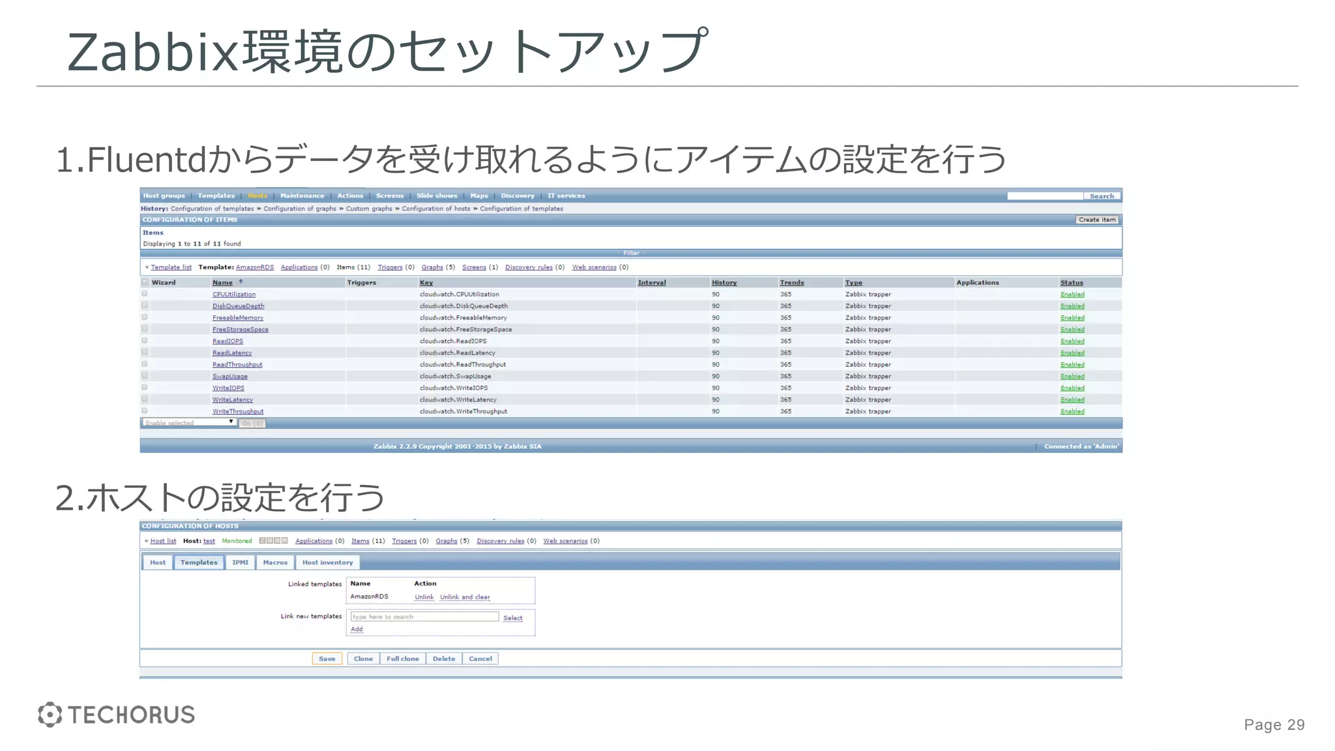
Task: Focus the link new templates search field
Action: pos(425,617)
